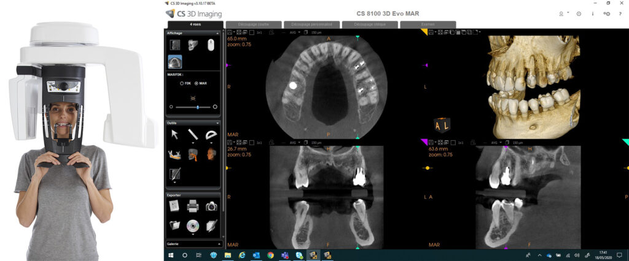The height and width of the screenshot is (261, 629).
Task: Select the FDK radio button
Action: (182, 83)
